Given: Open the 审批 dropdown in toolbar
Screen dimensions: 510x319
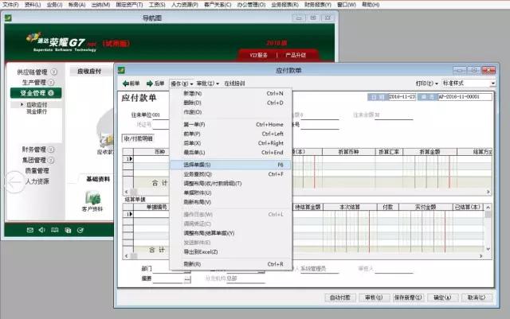Looking at the screenshot, I should [207, 84].
